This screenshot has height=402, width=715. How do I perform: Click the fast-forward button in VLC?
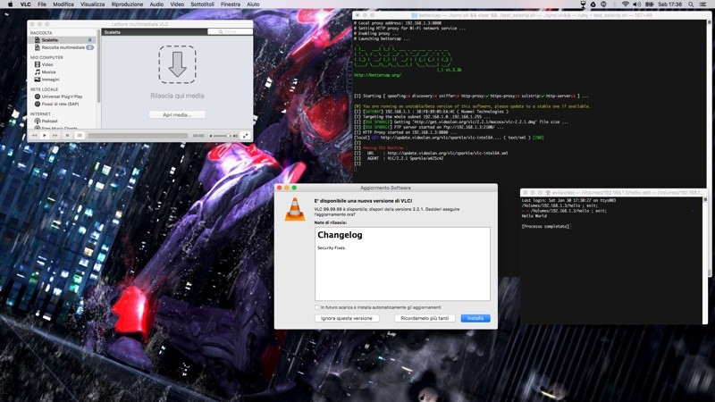[55, 136]
